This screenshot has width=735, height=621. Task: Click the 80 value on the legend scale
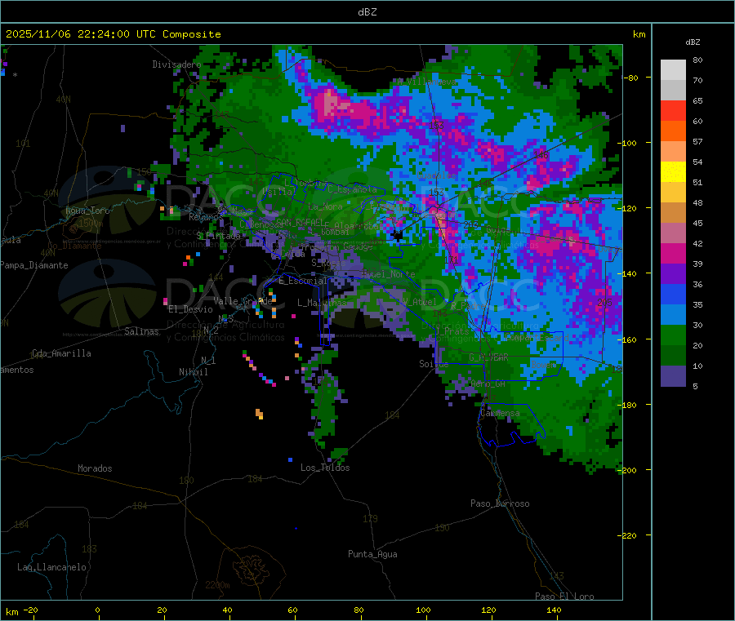697,60
